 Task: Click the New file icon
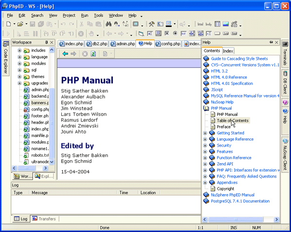point(9,24)
